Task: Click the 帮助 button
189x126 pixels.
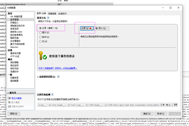Action: (x=14, y=113)
